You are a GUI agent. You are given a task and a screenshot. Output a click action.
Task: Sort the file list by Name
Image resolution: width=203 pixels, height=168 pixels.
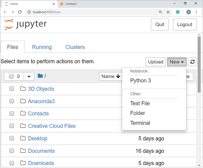(x=111, y=76)
